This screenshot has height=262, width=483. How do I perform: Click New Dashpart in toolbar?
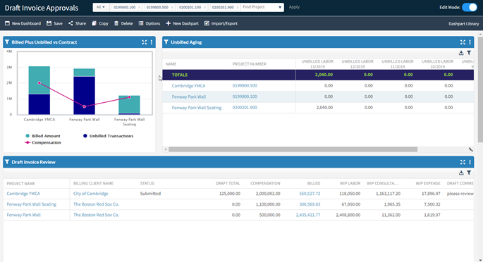click(x=183, y=23)
